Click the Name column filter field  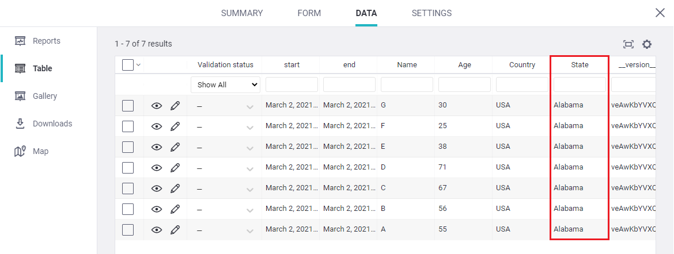(x=407, y=85)
